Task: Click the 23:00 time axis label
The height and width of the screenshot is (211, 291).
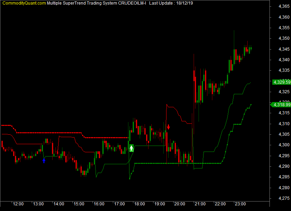Action: click(240, 204)
